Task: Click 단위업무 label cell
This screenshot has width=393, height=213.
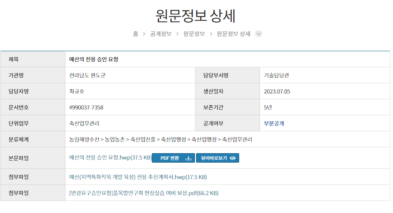Action: [33, 124]
